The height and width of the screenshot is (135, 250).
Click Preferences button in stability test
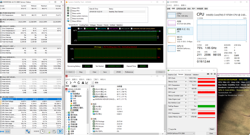pyautogui.click(x=129, y=72)
